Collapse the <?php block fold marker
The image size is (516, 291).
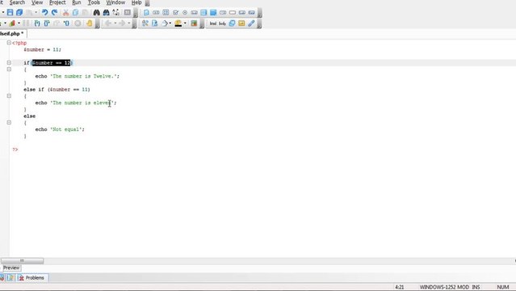(x=9, y=43)
